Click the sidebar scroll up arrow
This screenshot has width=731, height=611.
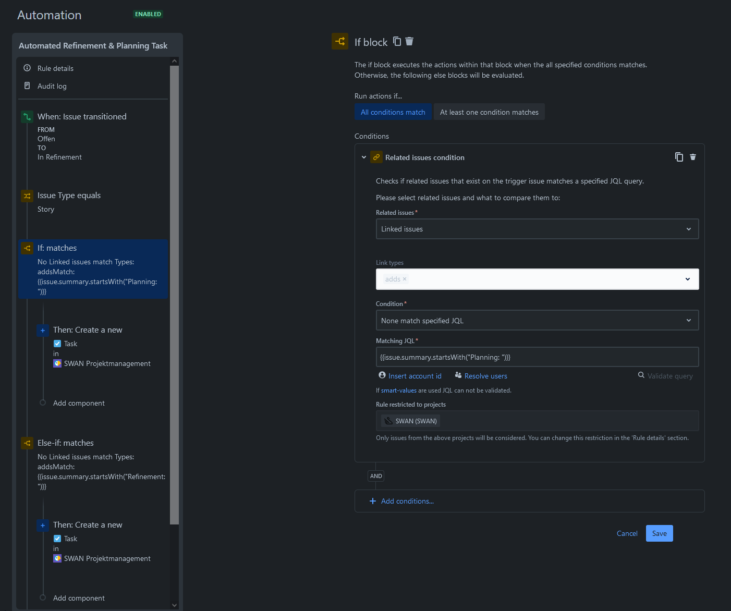[x=174, y=62]
